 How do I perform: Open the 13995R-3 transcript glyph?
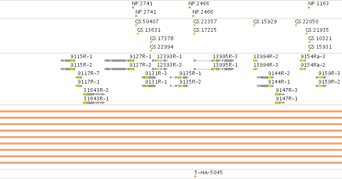click(214, 61)
